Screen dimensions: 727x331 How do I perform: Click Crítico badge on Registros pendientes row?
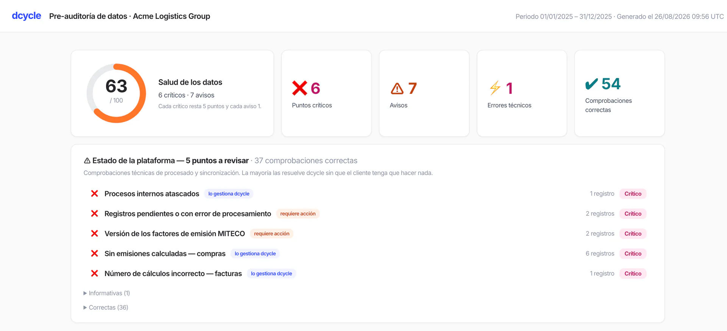pyautogui.click(x=633, y=214)
